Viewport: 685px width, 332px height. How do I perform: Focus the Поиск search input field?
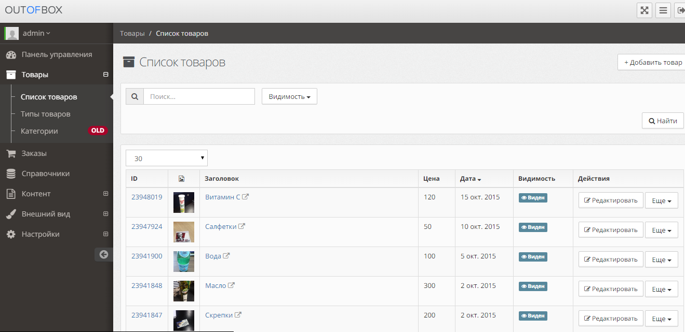[199, 96]
